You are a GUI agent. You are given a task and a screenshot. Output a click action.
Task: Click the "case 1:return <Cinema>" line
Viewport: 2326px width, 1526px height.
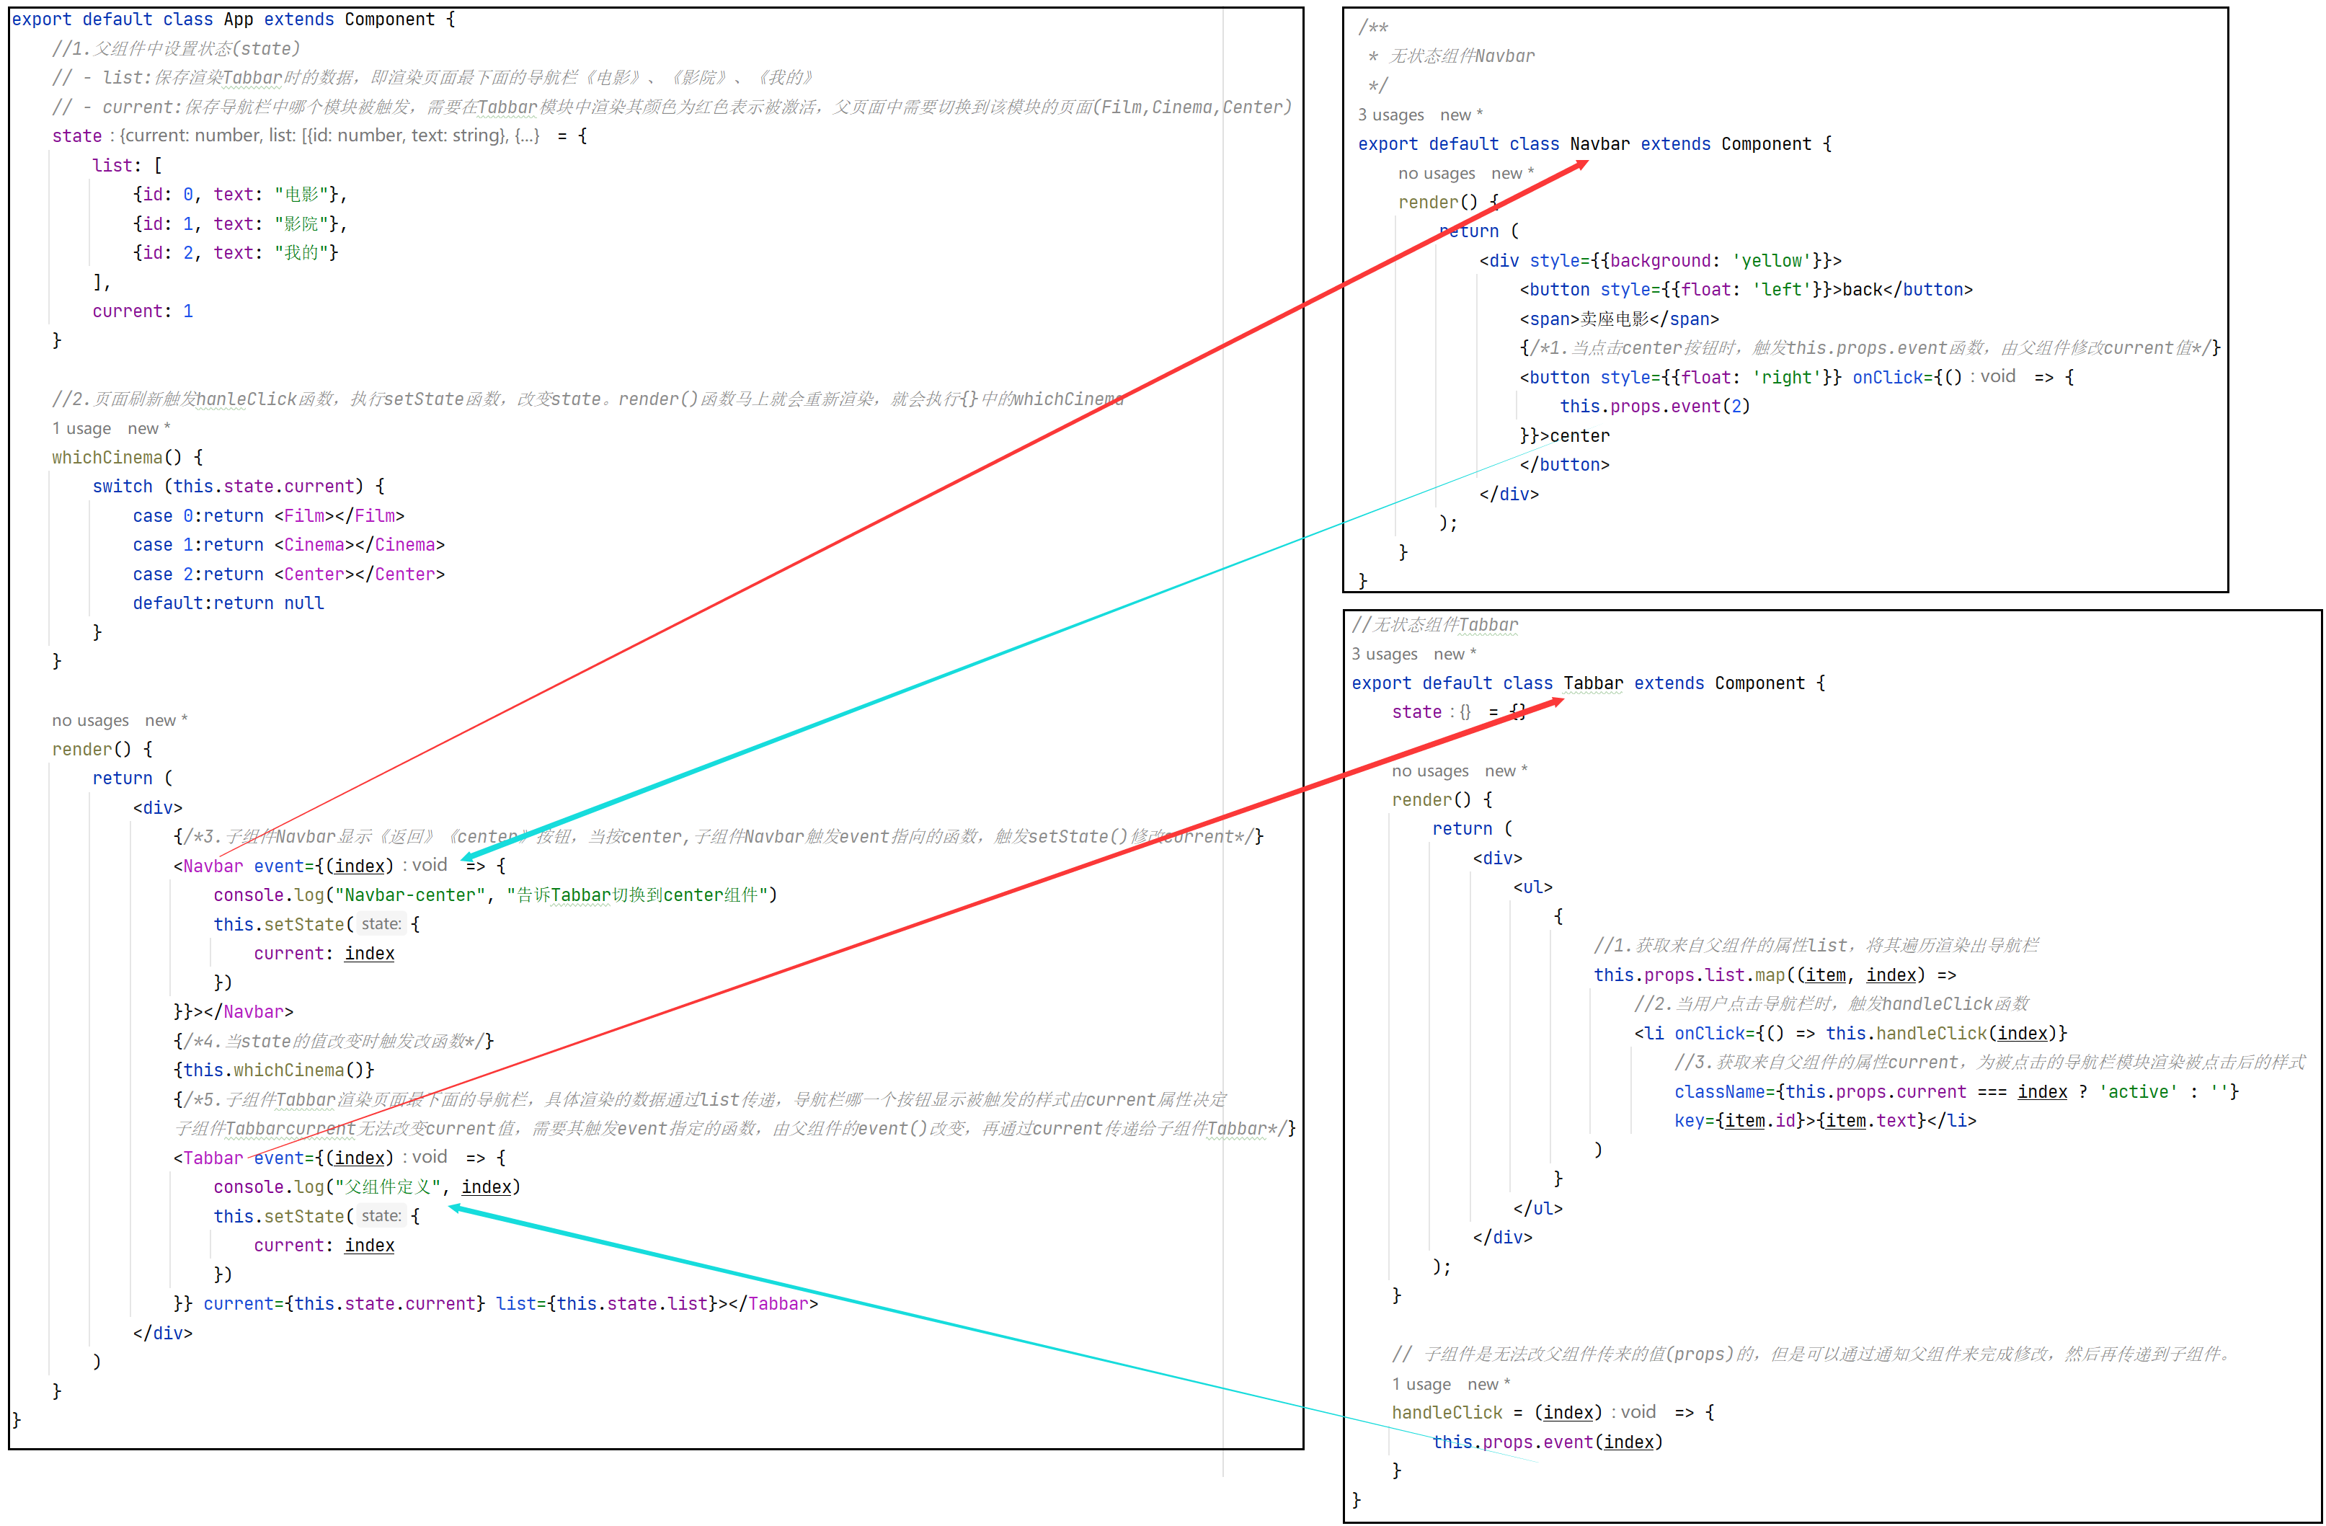(x=288, y=544)
